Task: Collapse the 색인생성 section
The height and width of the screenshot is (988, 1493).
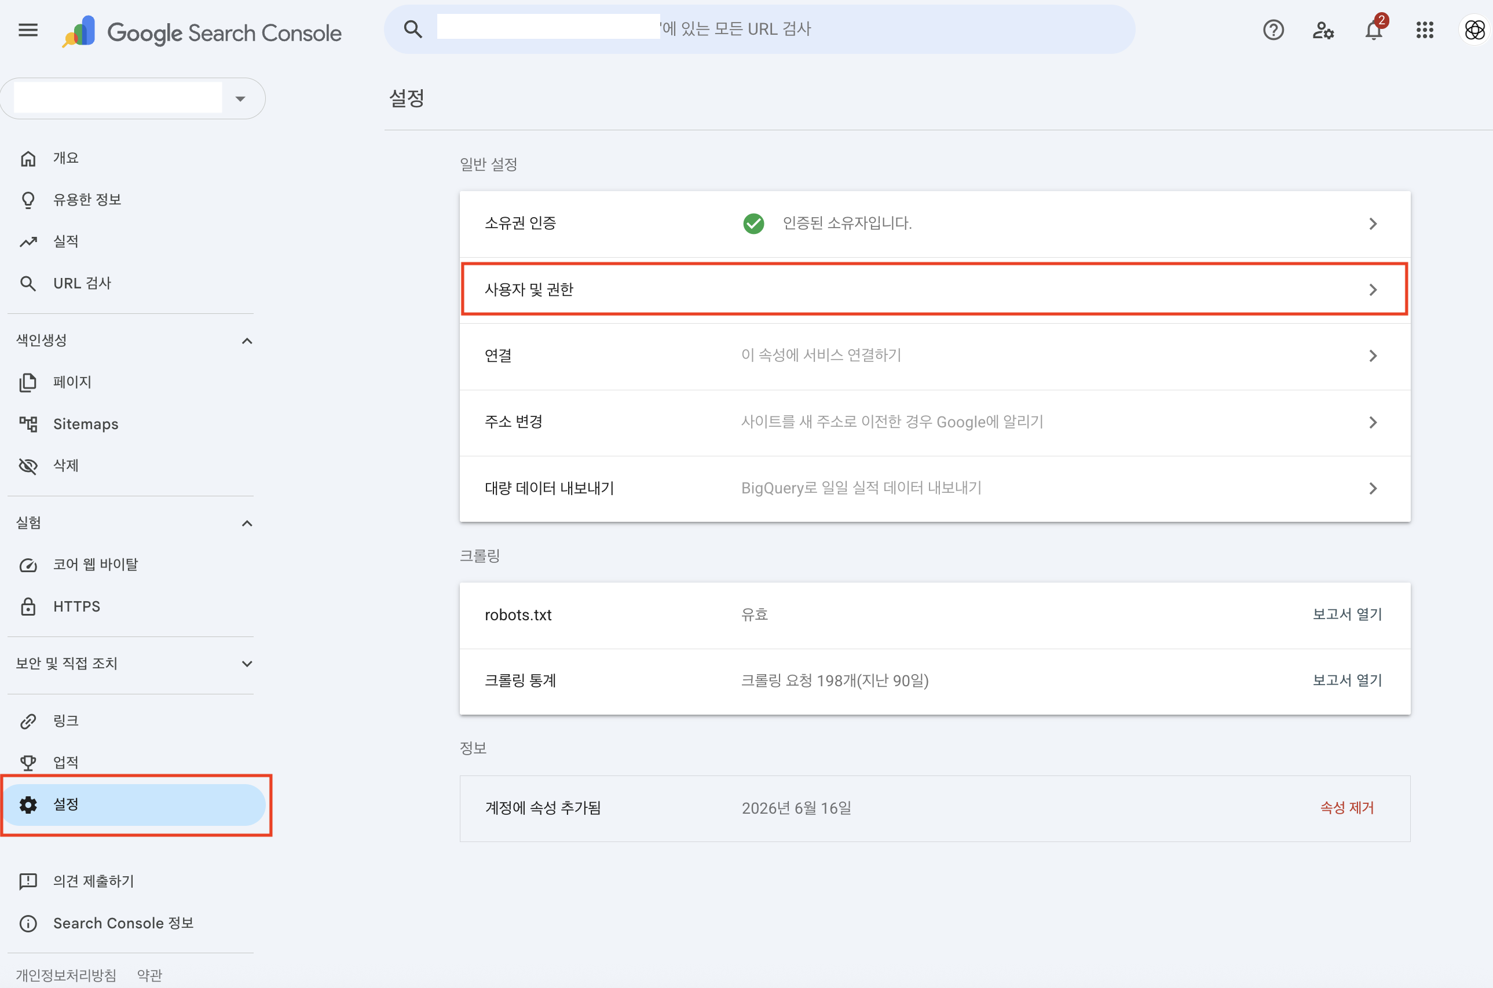Action: click(x=247, y=341)
